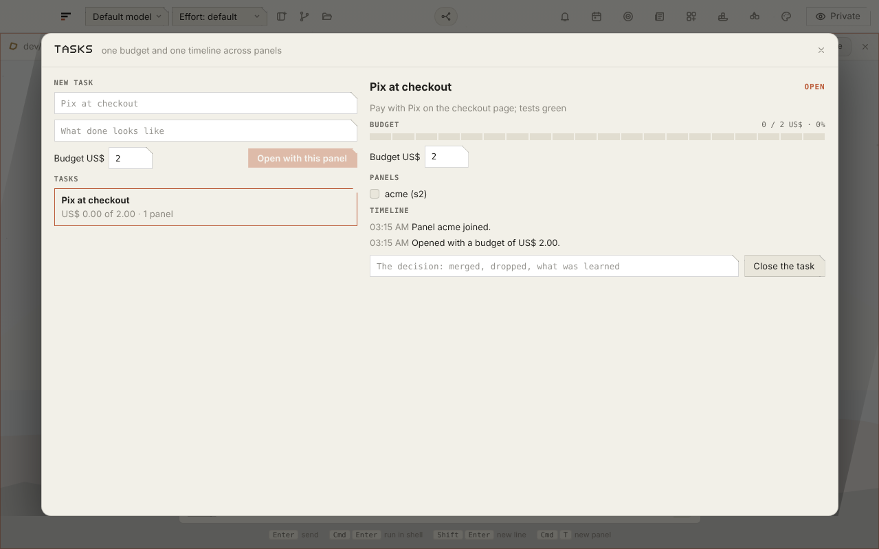Image resolution: width=879 pixels, height=549 pixels.
Task: Click acme (s2) panel label
Action: [405, 194]
